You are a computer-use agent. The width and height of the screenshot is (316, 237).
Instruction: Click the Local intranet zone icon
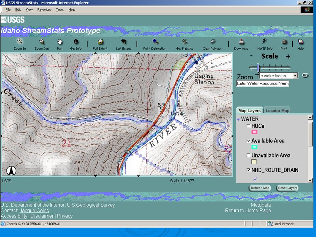[270, 224]
